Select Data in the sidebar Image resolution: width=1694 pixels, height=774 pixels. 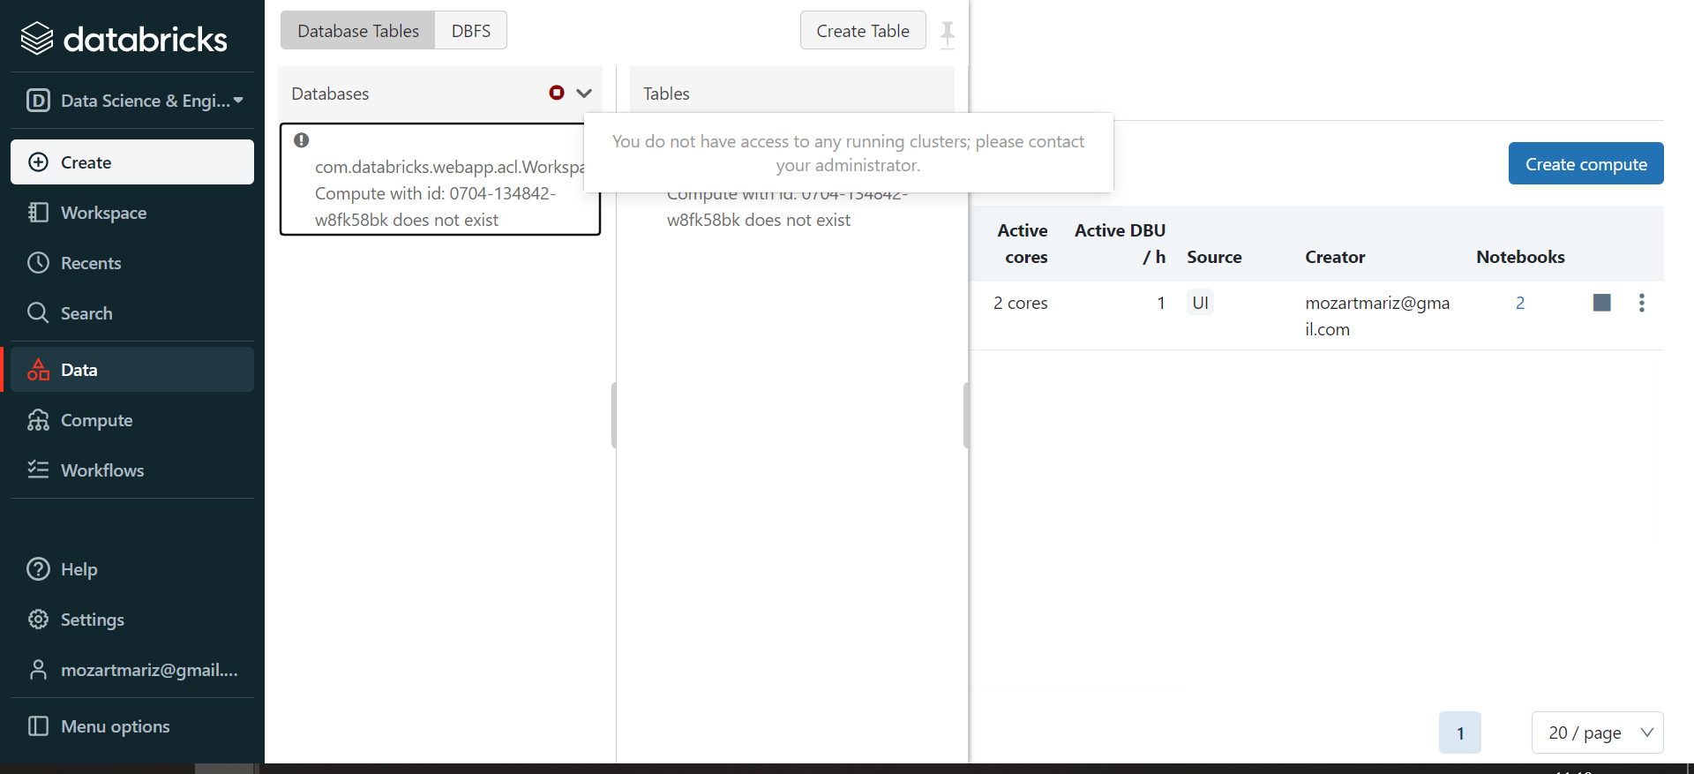[132, 370]
